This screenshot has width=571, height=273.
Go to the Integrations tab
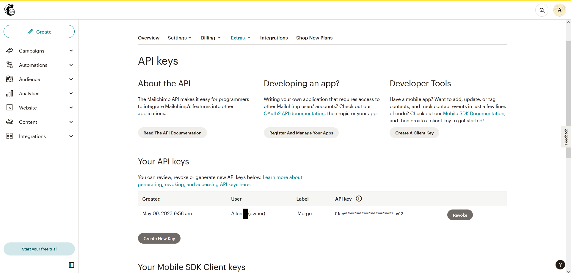(x=274, y=38)
